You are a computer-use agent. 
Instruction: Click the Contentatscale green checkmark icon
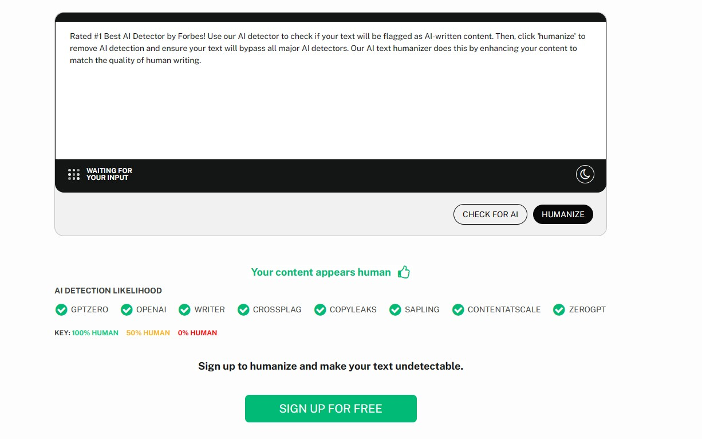[458, 309]
